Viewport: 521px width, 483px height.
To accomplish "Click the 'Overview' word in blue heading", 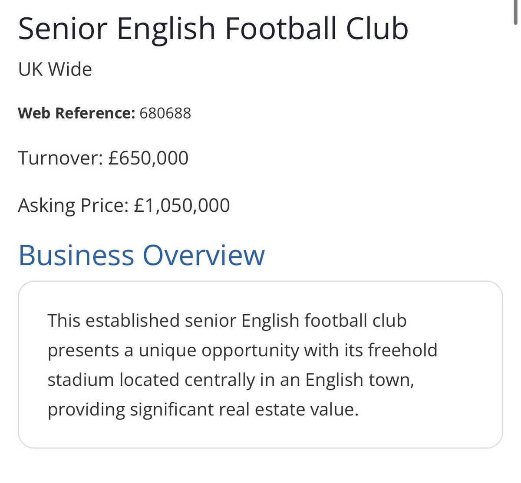I will pyautogui.click(x=204, y=255).
